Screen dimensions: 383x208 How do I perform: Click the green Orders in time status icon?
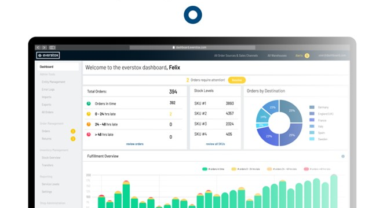click(89, 103)
